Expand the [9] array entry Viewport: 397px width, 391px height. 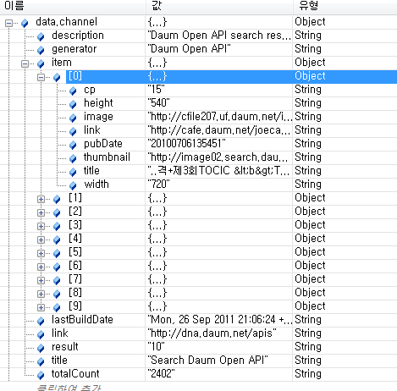(41, 307)
